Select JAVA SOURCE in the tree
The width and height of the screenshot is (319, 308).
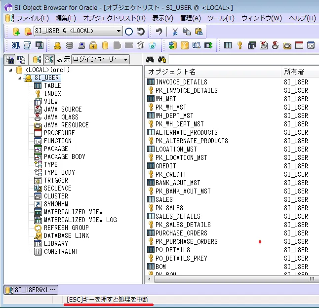[63, 109]
